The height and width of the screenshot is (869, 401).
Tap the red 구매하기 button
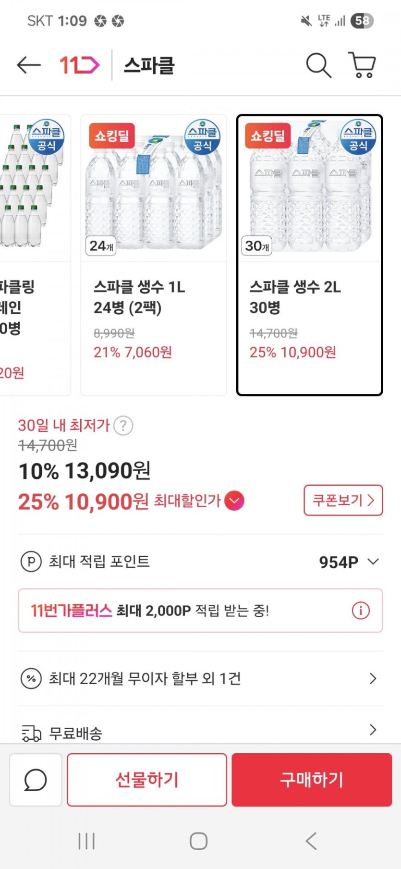click(312, 779)
